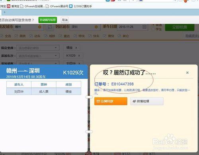Open a new browser tab with plus icon
Image resolution: width=199 pixels, height=155 pixels.
coord(5,12)
